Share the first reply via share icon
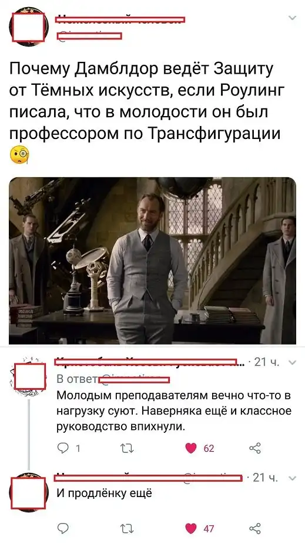305x543 pixels. click(x=255, y=448)
